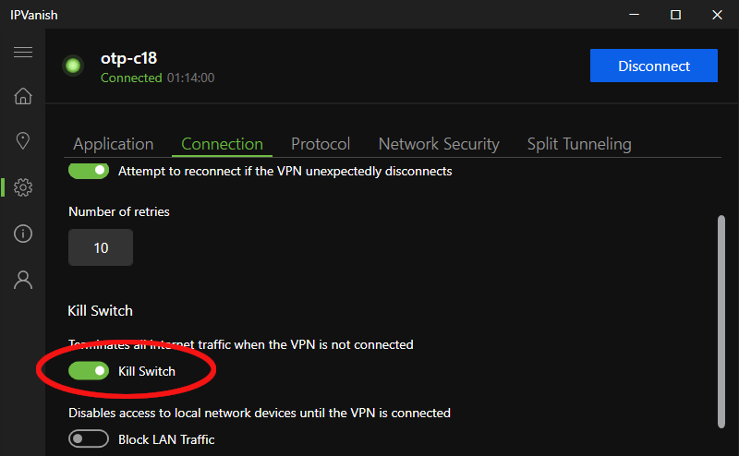
Task: Open the Info circle icon
Action: tap(23, 234)
